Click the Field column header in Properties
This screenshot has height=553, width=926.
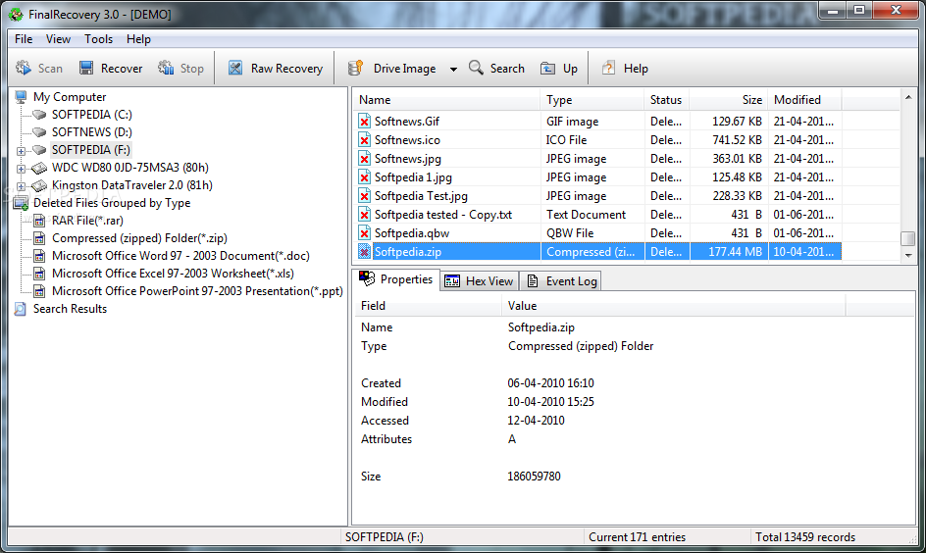[x=428, y=306]
